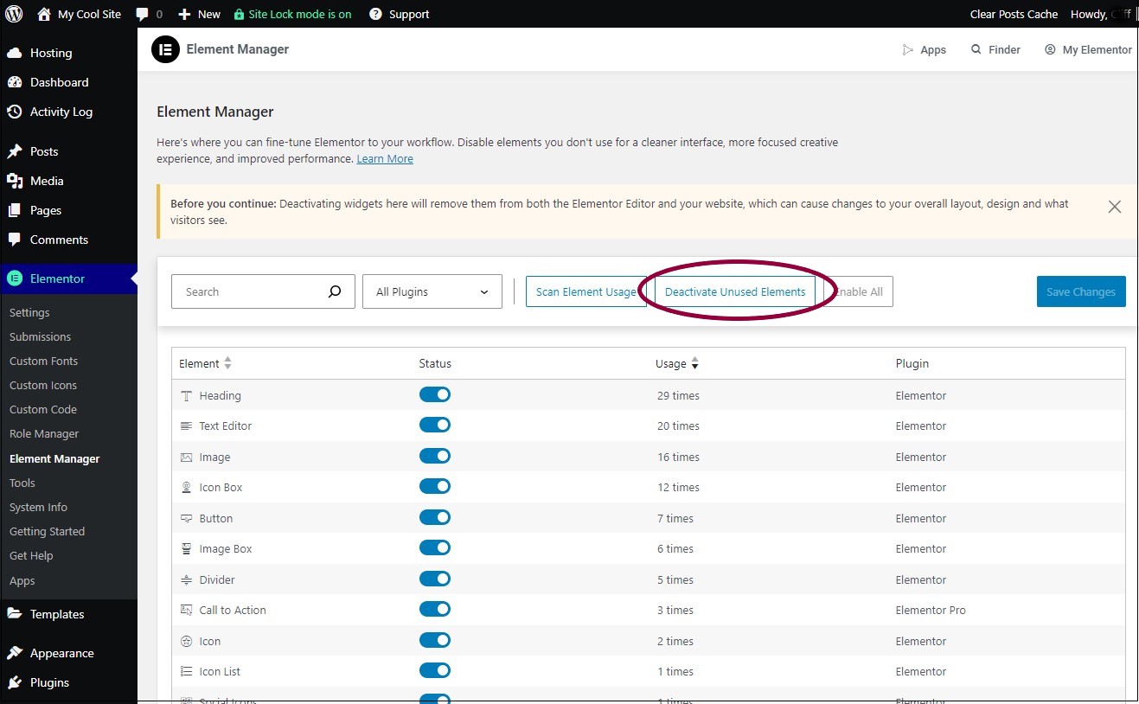Screen dimensions: 1139x704
Task: Turn off the Call to Action element
Action: click(x=435, y=608)
